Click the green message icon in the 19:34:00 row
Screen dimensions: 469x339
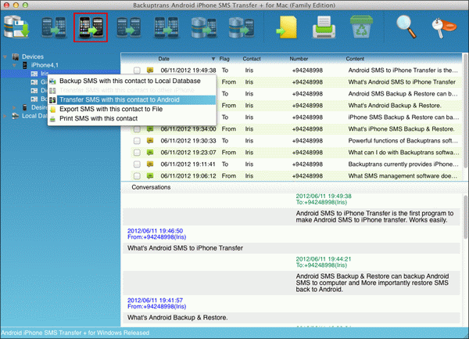[150, 129]
